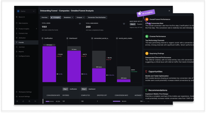The height and width of the screenshot is (113, 206).
Task: Click the 200 total onboarded value
Action: click(x=88, y=27)
